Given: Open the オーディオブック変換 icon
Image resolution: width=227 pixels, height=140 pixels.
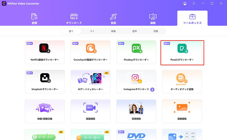Looking at the screenshot, I should (x=182, y=79).
